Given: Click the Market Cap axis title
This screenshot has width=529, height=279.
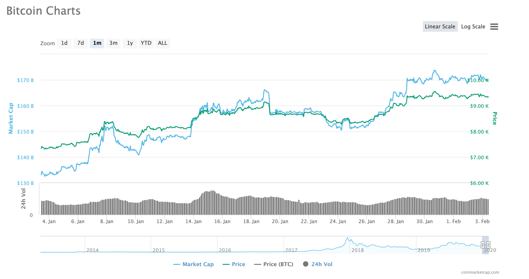Looking at the screenshot, I should click(x=11, y=118).
